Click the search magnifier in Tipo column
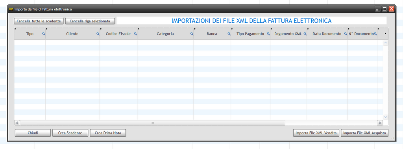 click(44, 34)
